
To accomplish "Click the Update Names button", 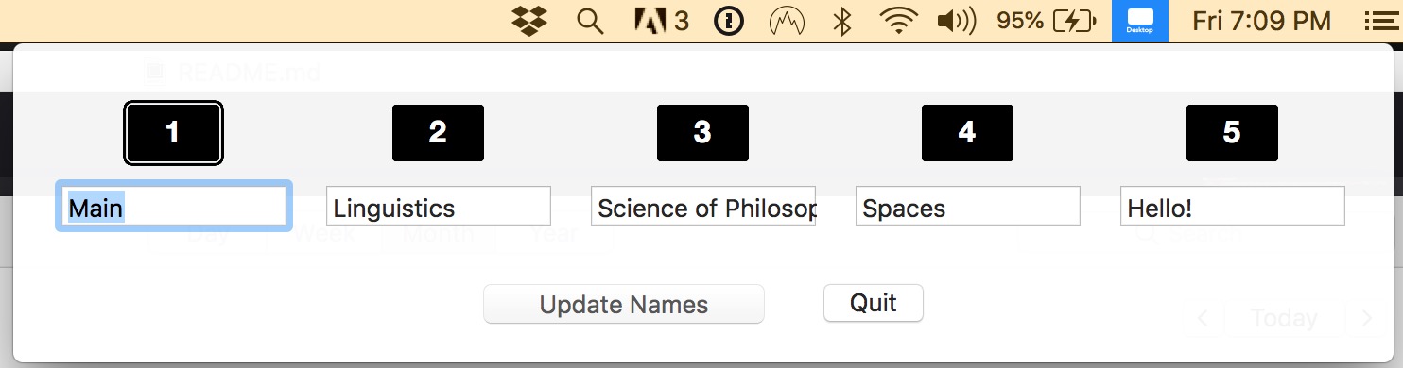I will coord(624,304).
